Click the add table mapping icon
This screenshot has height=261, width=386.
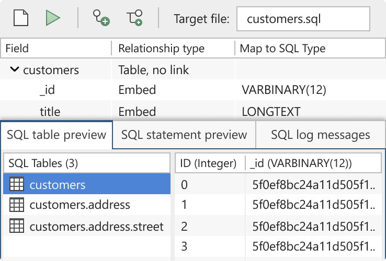pyautogui.click(x=135, y=18)
